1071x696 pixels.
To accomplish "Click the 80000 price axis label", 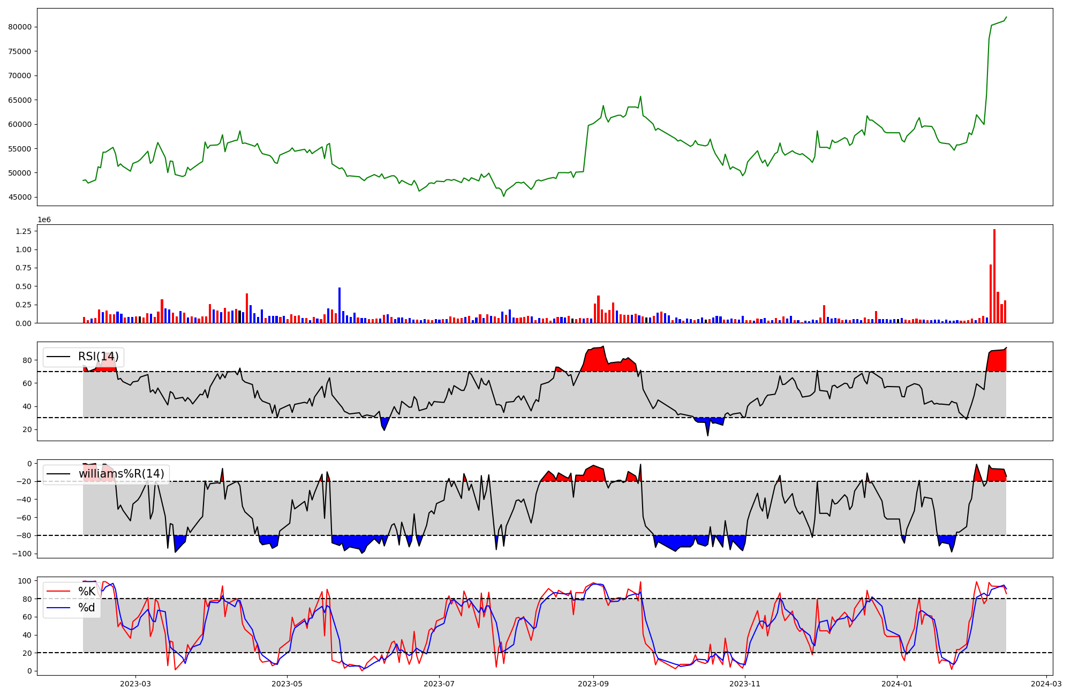I will tap(20, 27).
